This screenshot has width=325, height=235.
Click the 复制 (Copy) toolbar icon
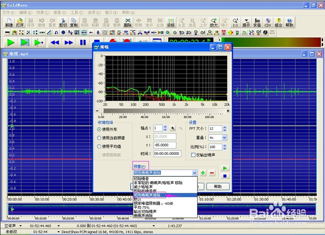point(73,22)
